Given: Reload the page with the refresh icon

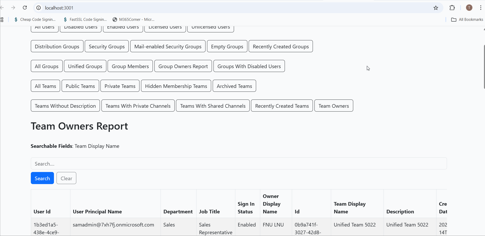Looking at the screenshot, I should pos(25,8).
